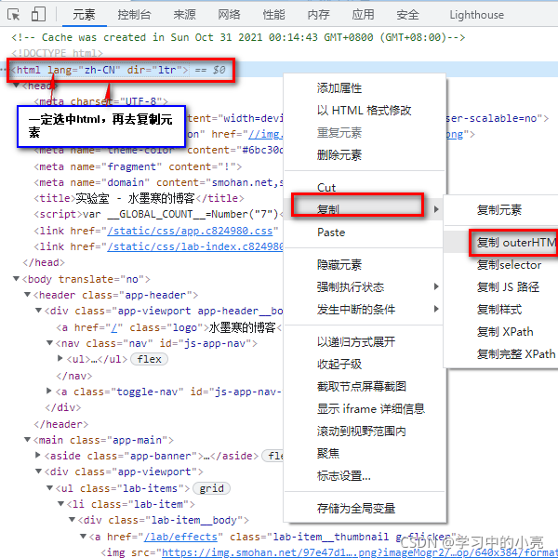Screen dimensions: 558x558
Task: Select 复制元素 in submenu
Action: 498,210
